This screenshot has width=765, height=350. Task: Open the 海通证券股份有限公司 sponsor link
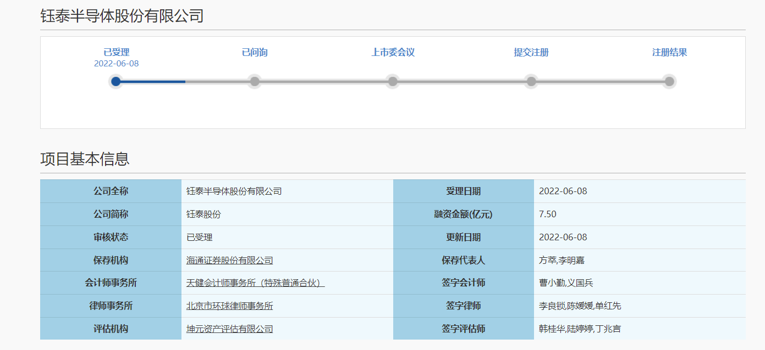coord(229,260)
